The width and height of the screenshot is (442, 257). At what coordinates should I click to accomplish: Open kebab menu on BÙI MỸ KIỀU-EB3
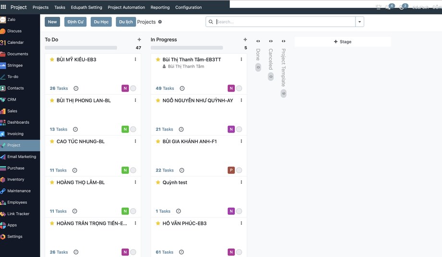[135, 60]
